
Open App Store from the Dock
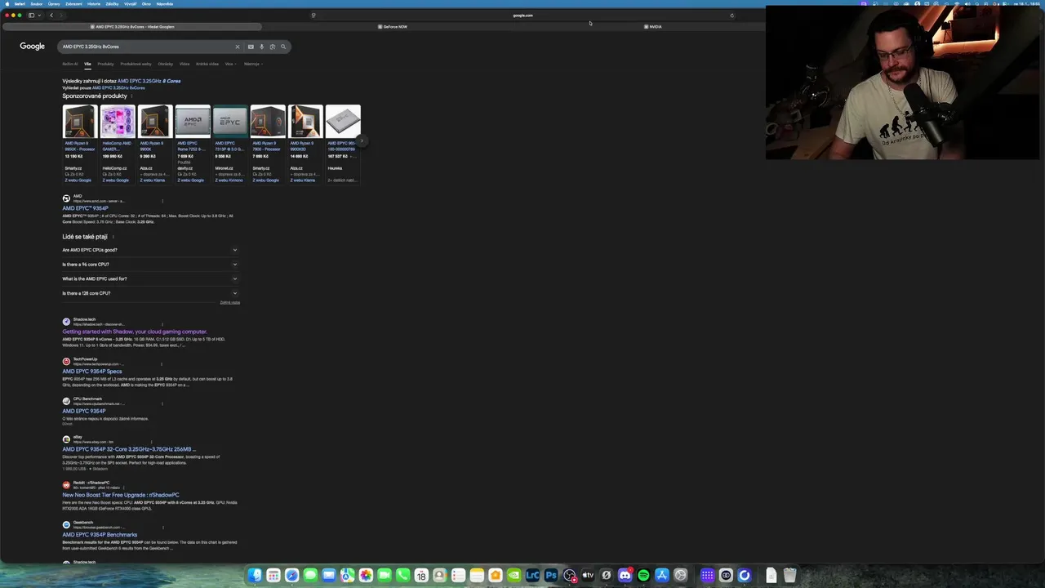click(662, 575)
